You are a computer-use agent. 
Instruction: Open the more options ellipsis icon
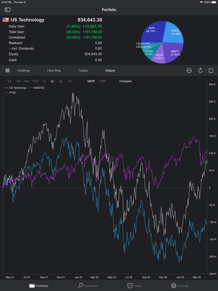(x=189, y=70)
